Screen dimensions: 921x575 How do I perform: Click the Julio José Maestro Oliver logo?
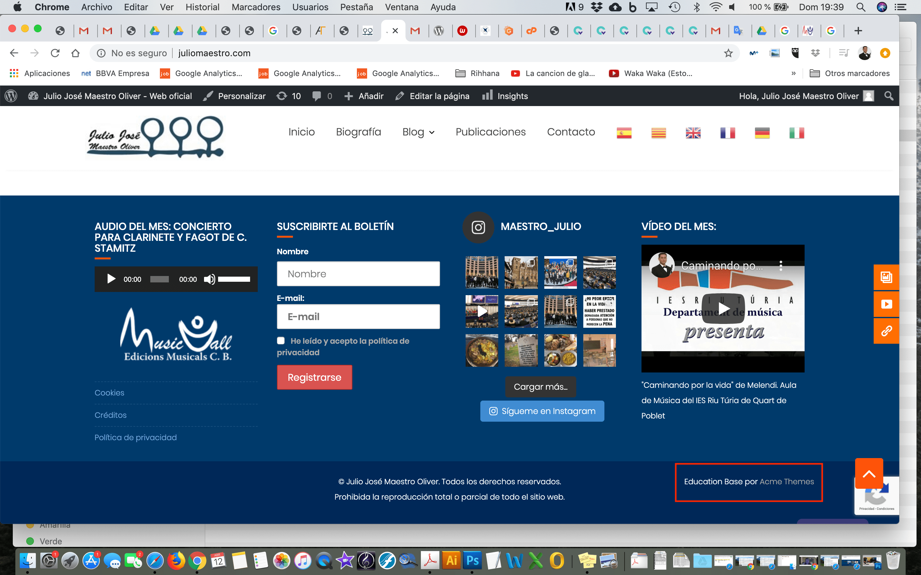[155, 137]
